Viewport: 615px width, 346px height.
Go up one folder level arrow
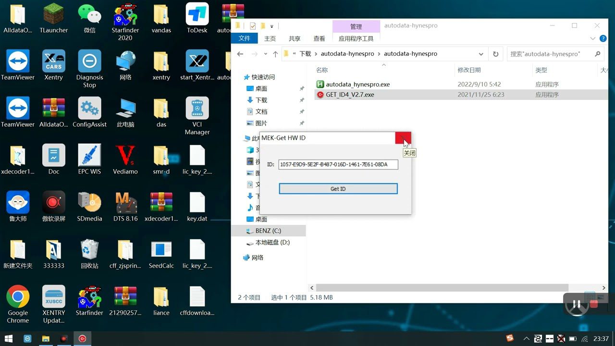pos(275,54)
